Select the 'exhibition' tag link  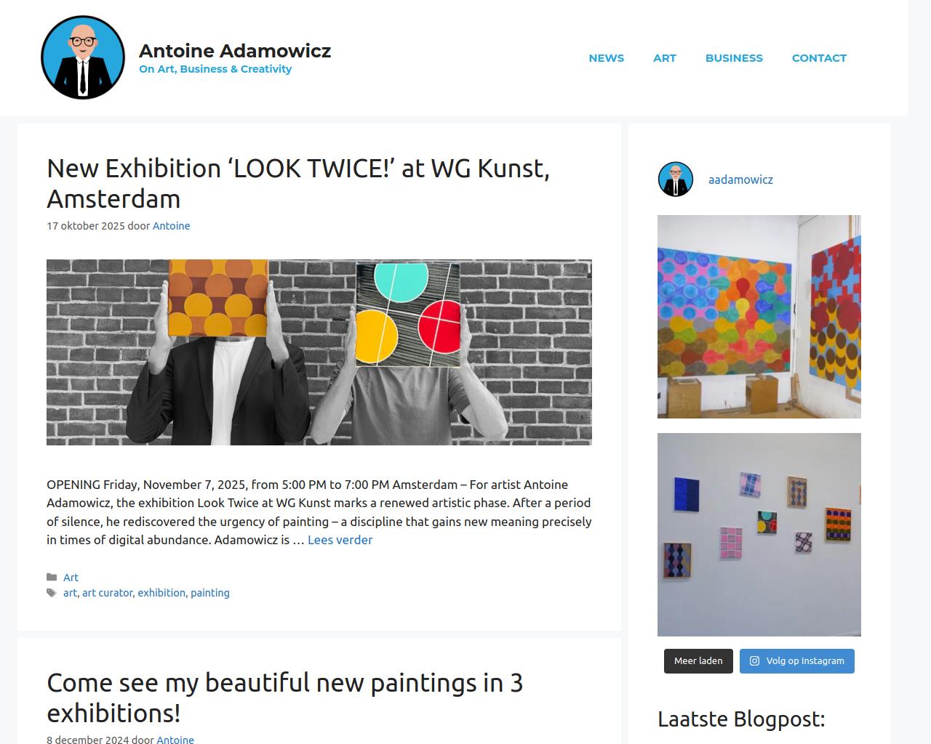161,593
